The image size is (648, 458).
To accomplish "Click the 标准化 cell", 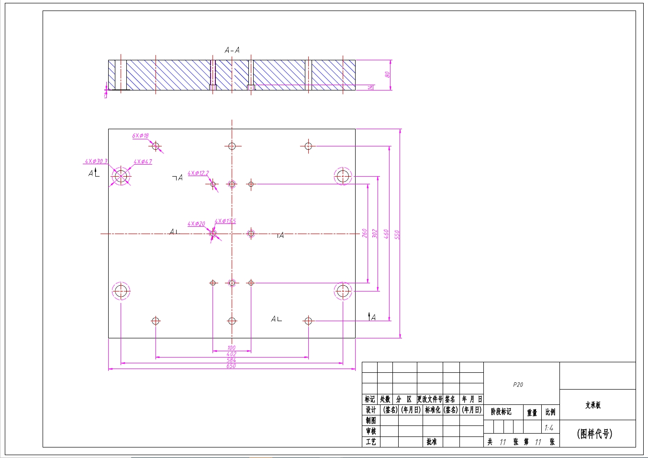I will [433, 410].
